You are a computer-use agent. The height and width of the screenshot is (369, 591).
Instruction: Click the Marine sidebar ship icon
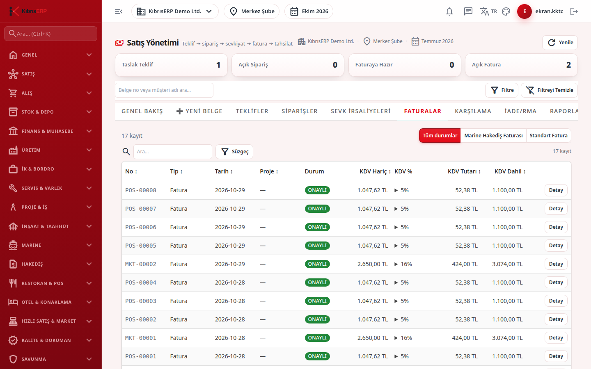(x=13, y=245)
